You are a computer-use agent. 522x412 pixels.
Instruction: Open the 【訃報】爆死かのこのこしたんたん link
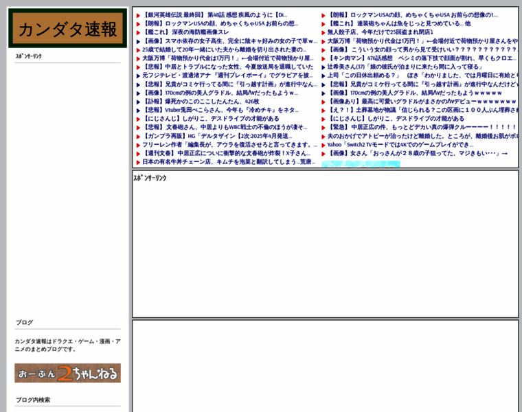201,102
